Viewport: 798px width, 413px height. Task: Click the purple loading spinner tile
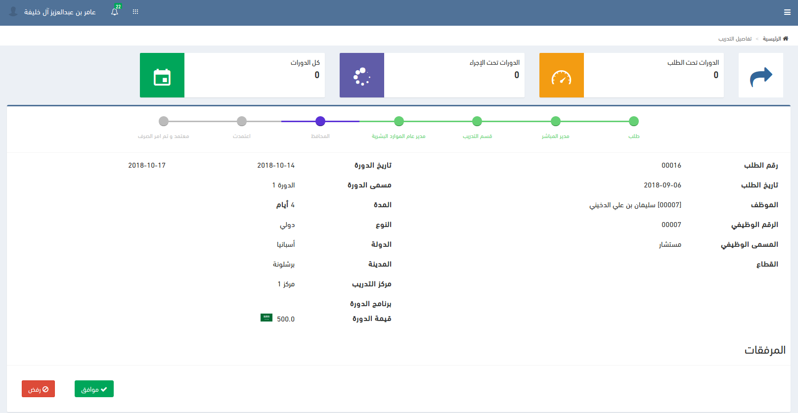tap(362, 75)
